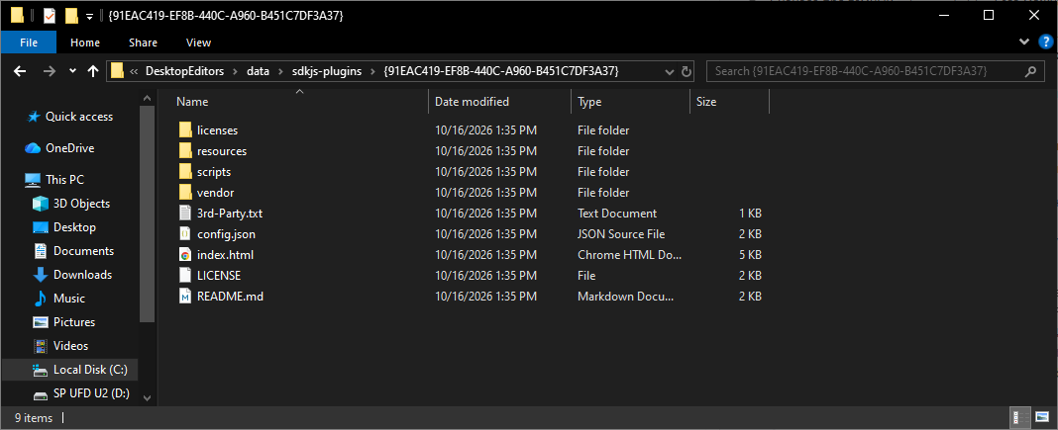The image size is (1058, 430).
Task: Click the OneDrive cloud icon
Action: point(33,148)
